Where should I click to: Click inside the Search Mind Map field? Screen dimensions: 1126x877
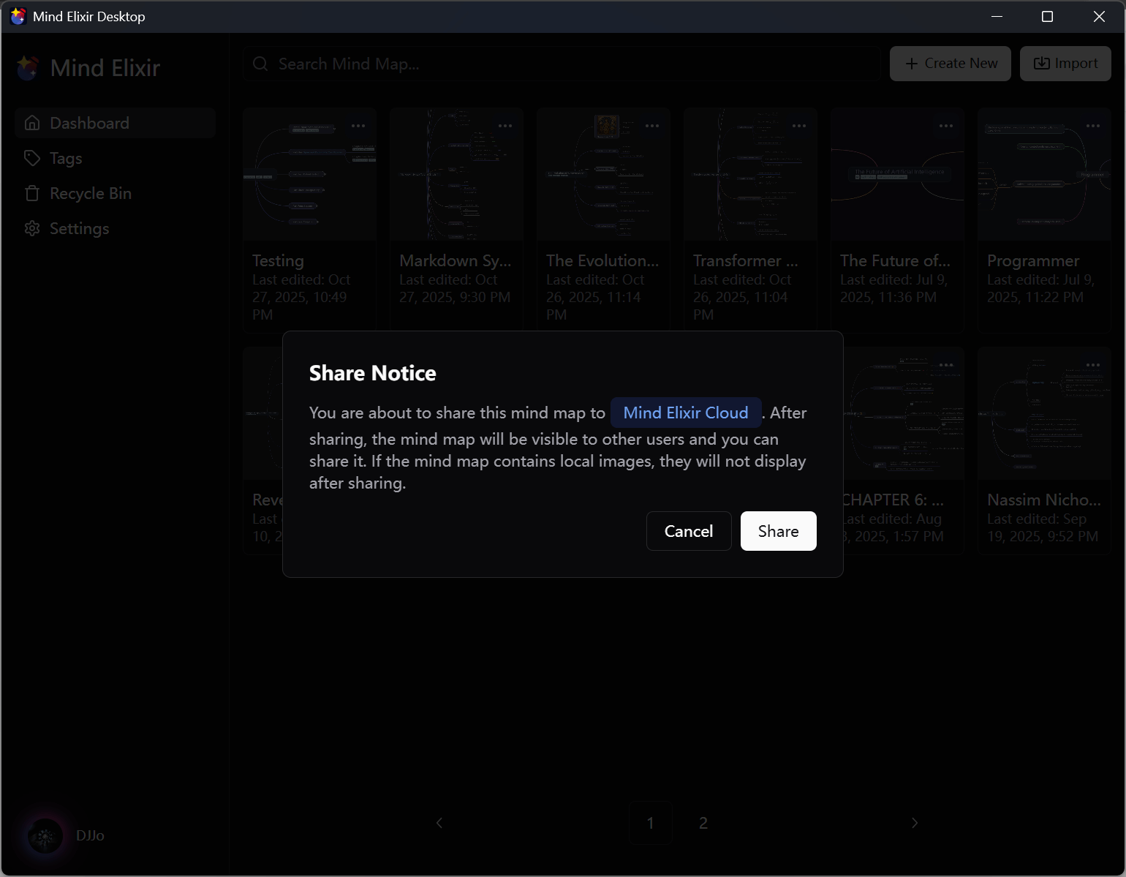pyautogui.click(x=512, y=64)
